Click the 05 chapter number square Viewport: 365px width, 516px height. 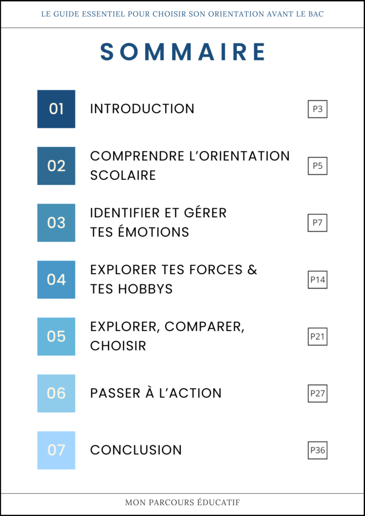click(x=56, y=336)
